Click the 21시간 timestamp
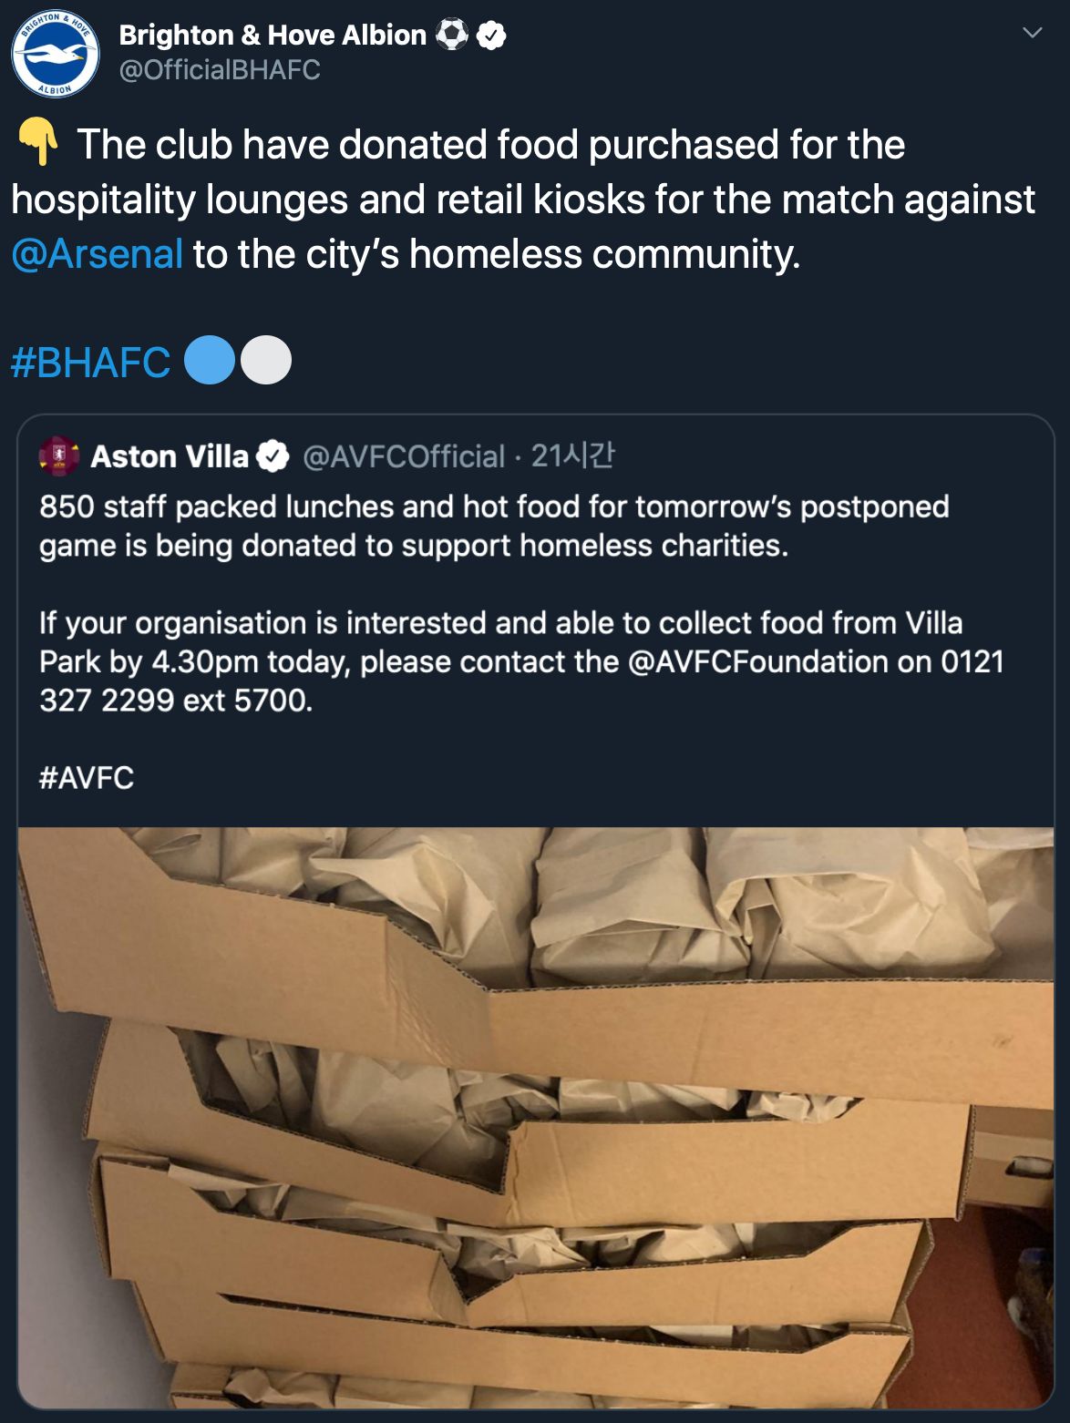 click(572, 456)
